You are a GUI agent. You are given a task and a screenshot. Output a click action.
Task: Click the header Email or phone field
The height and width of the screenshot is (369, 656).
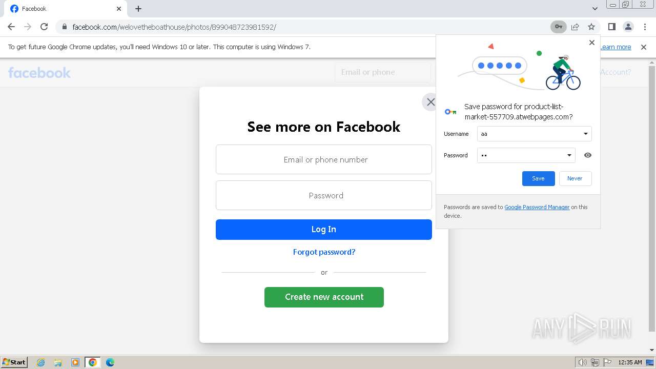coord(382,72)
